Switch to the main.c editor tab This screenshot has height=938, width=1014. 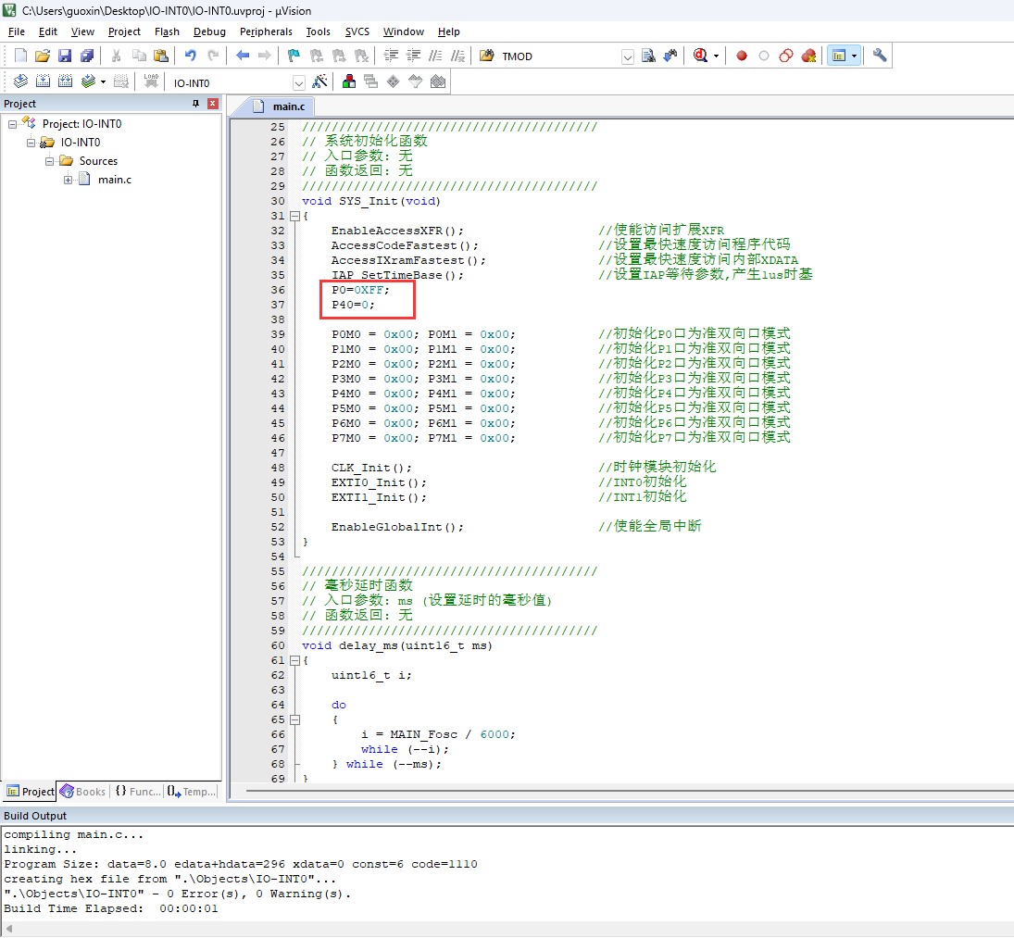point(280,106)
